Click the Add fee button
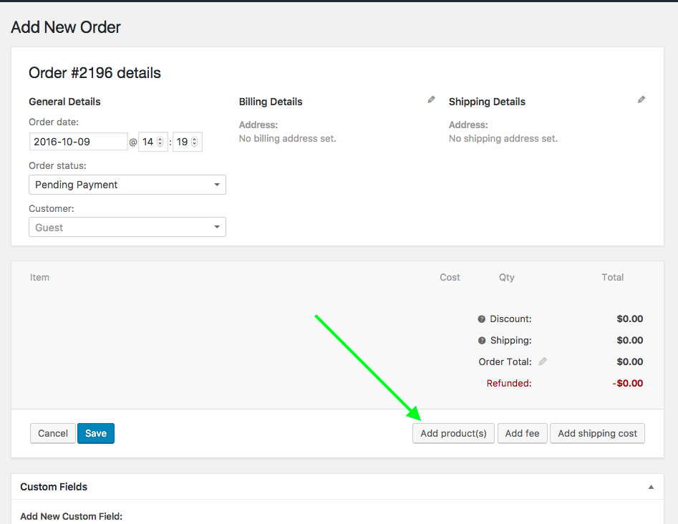 coord(522,433)
